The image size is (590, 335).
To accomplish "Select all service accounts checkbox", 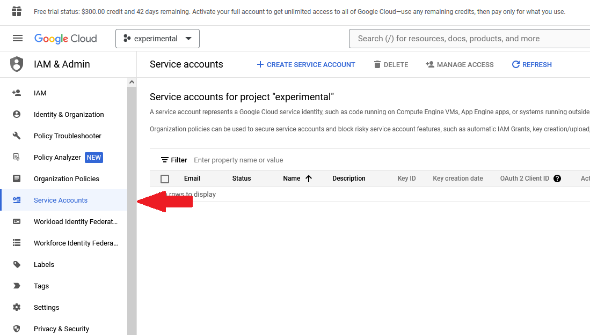I will pyautogui.click(x=164, y=178).
